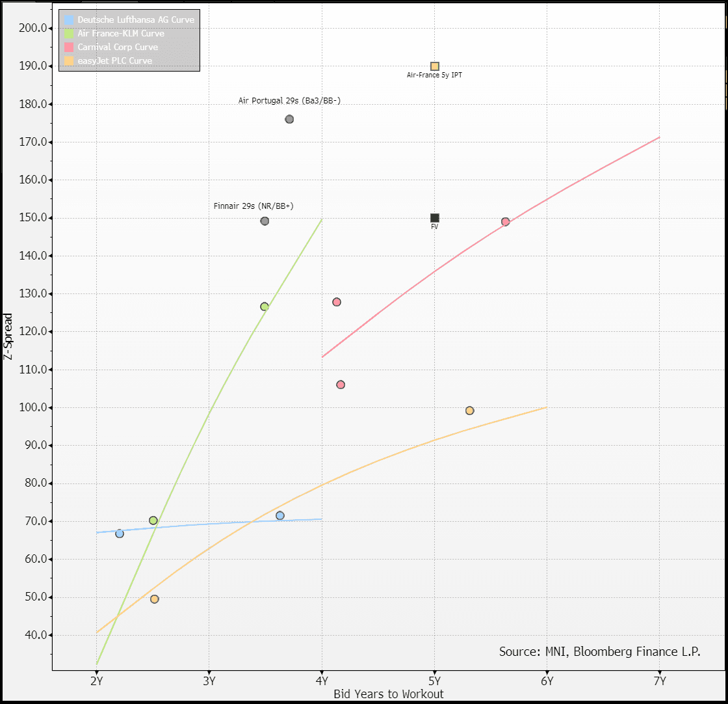Click the green data point near 70 spread

point(153,521)
